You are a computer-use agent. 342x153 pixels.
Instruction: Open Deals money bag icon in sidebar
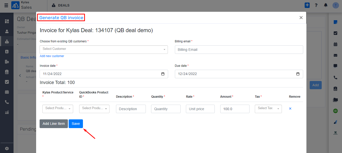[7, 41]
